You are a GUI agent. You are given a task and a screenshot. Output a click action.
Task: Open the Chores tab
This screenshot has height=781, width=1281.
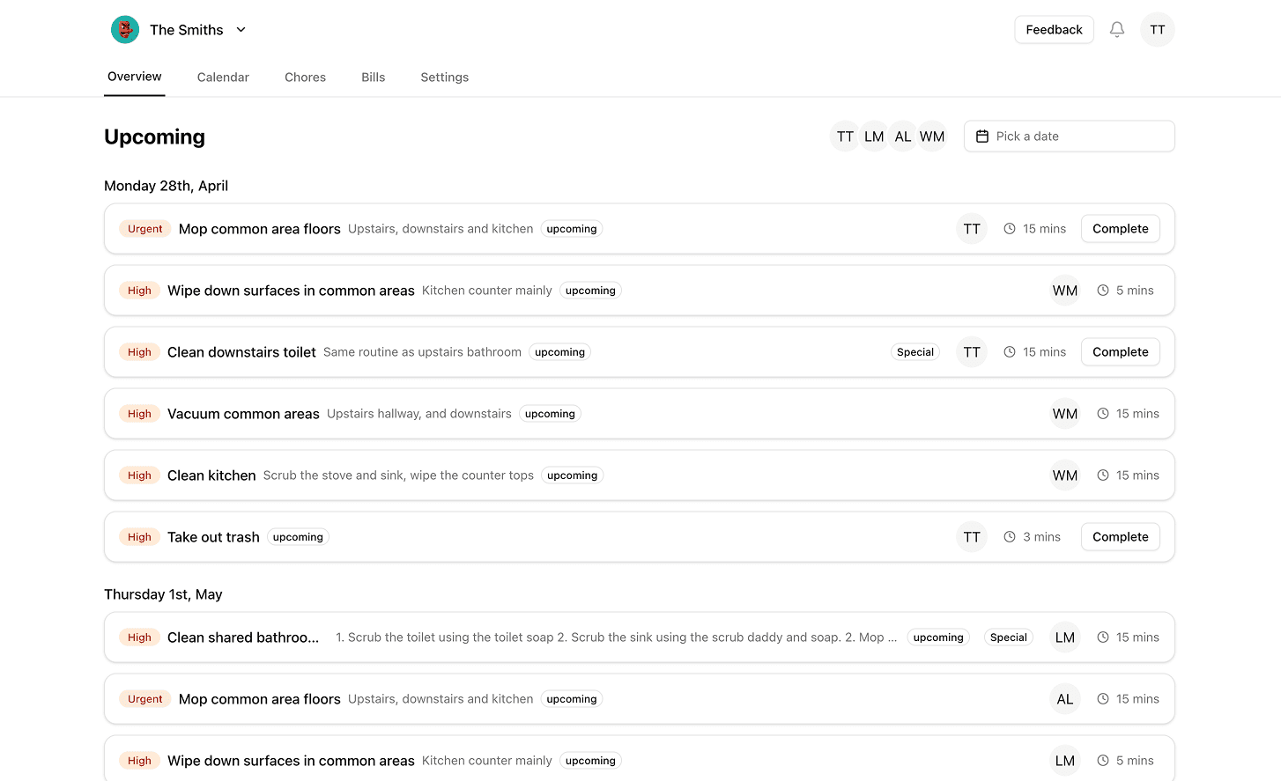tap(305, 77)
